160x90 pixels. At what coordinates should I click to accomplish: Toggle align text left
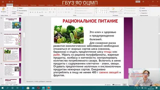tap(59, 12)
